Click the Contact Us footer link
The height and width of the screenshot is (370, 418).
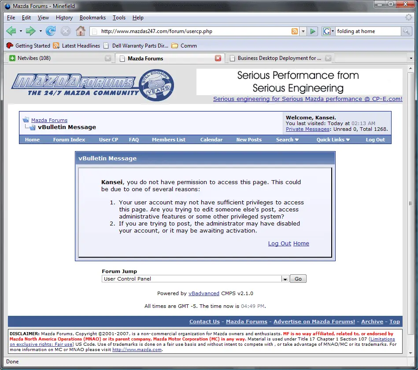click(204, 322)
